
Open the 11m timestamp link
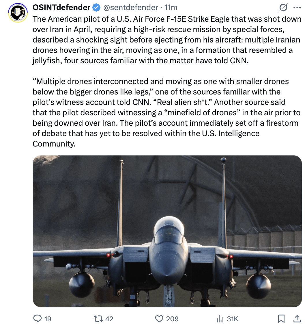point(171,8)
